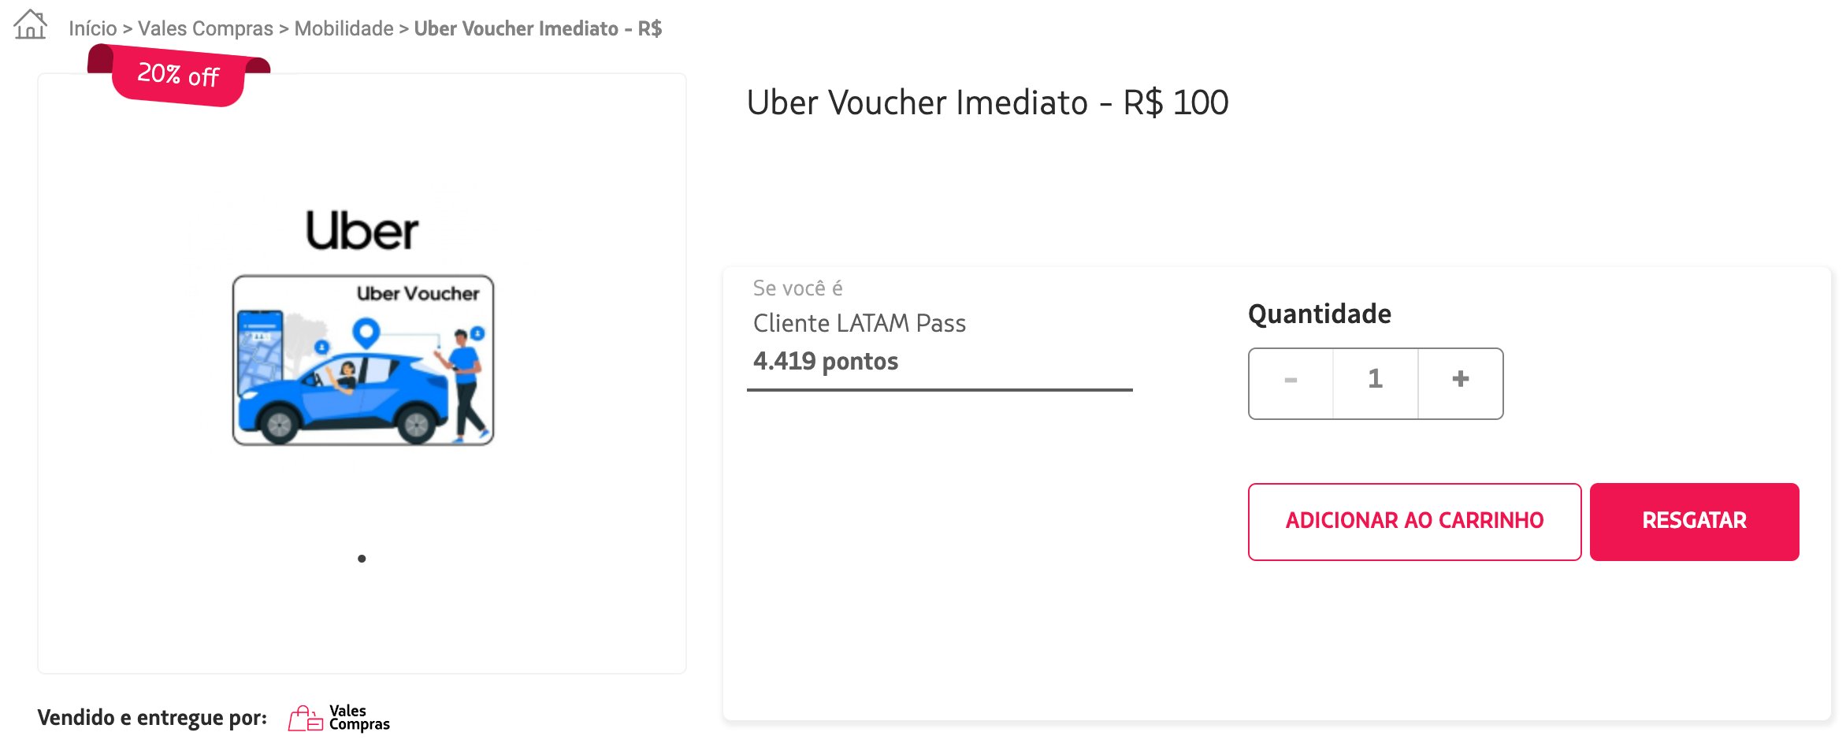Click the Vales Compras shopping bag icon
This screenshot has width=1846, height=747.
tap(306, 718)
